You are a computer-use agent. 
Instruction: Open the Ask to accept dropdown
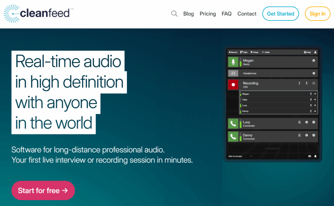click(x=240, y=156)
